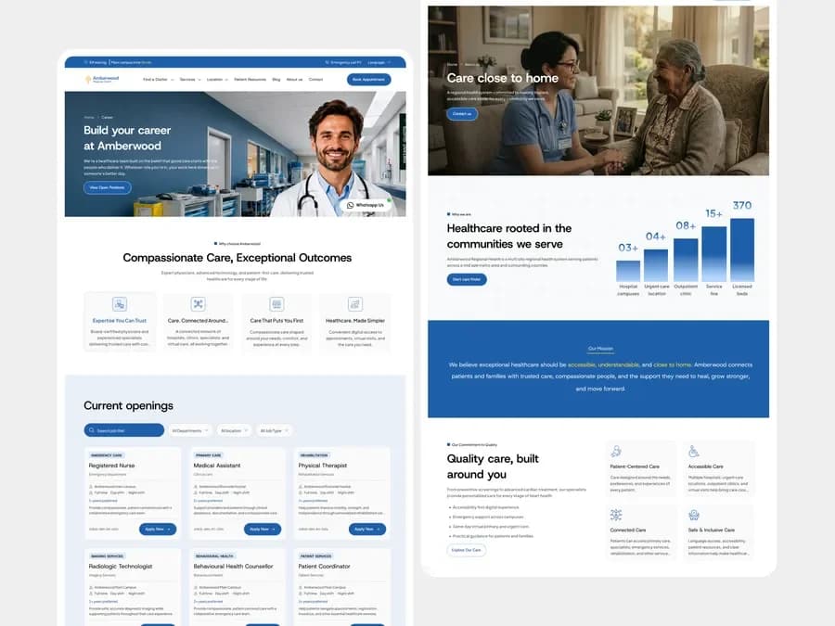Image resolution: width=835 pixels, height=626 pixels.
Task: Click the Connected Care network icon
Action: [616, 515]
